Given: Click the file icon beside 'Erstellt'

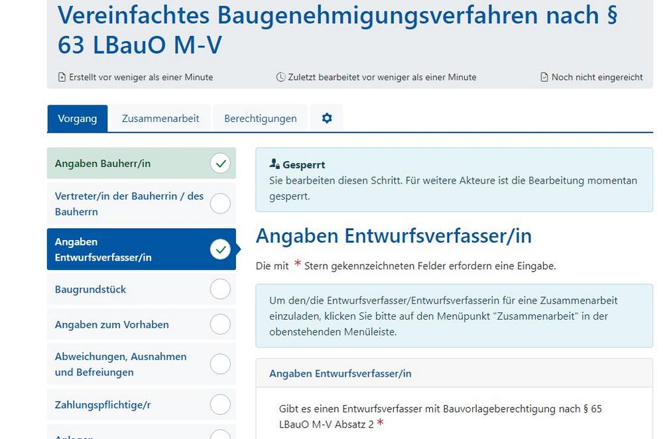Looking at the screenshot, I should tap(62, 77).
